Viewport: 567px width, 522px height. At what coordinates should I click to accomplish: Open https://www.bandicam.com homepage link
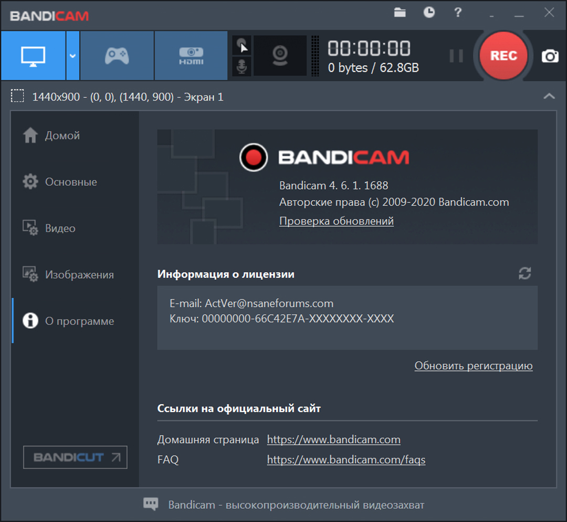pyautogui.click(x=333, y=440)
